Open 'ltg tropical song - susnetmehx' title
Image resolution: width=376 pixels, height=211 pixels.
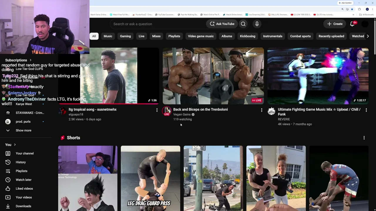point(93,110)
